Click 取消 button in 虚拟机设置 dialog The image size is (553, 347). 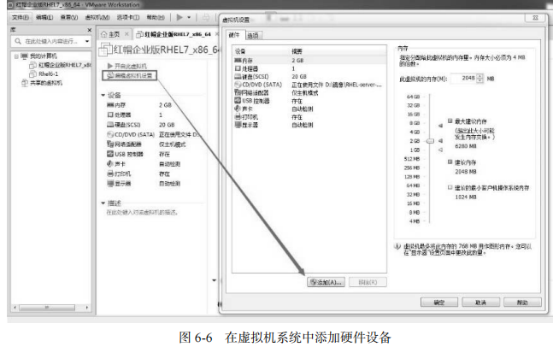click(x=480, y=303)
